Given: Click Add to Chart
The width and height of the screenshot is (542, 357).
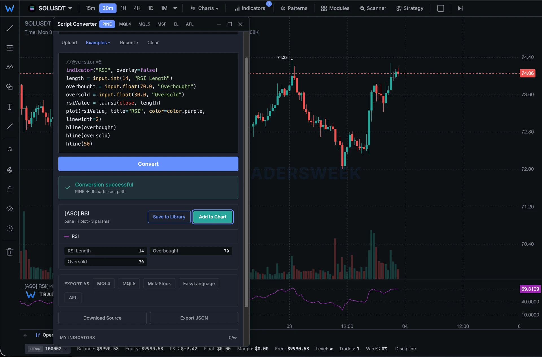Looking at the screenshot, I should pos(213,217).
